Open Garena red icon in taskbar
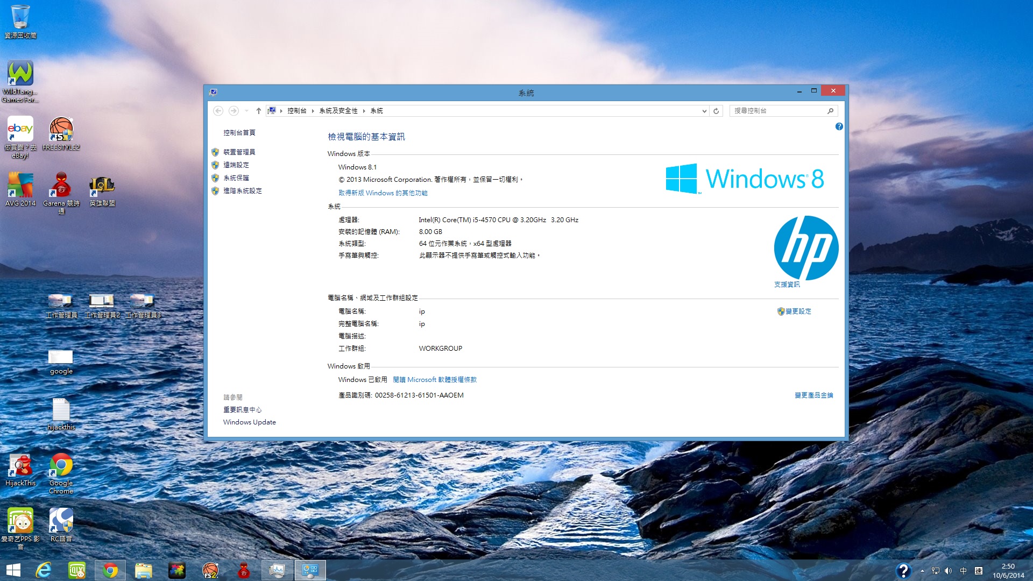This screenshot has height=581, width=1033. pos(244,570)
